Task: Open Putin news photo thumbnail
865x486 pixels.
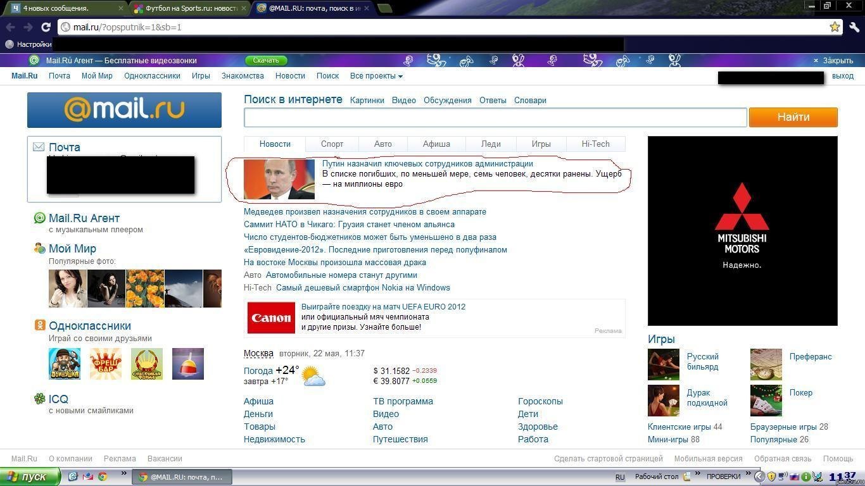Action: click(279, 179)
